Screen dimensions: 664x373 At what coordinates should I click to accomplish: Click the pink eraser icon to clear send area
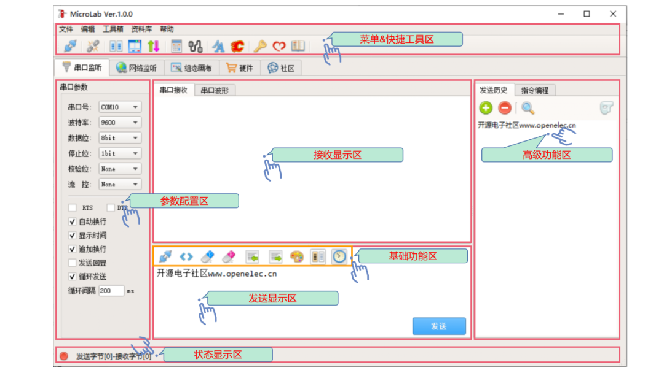pyautogui.click(x=227, y=256)
